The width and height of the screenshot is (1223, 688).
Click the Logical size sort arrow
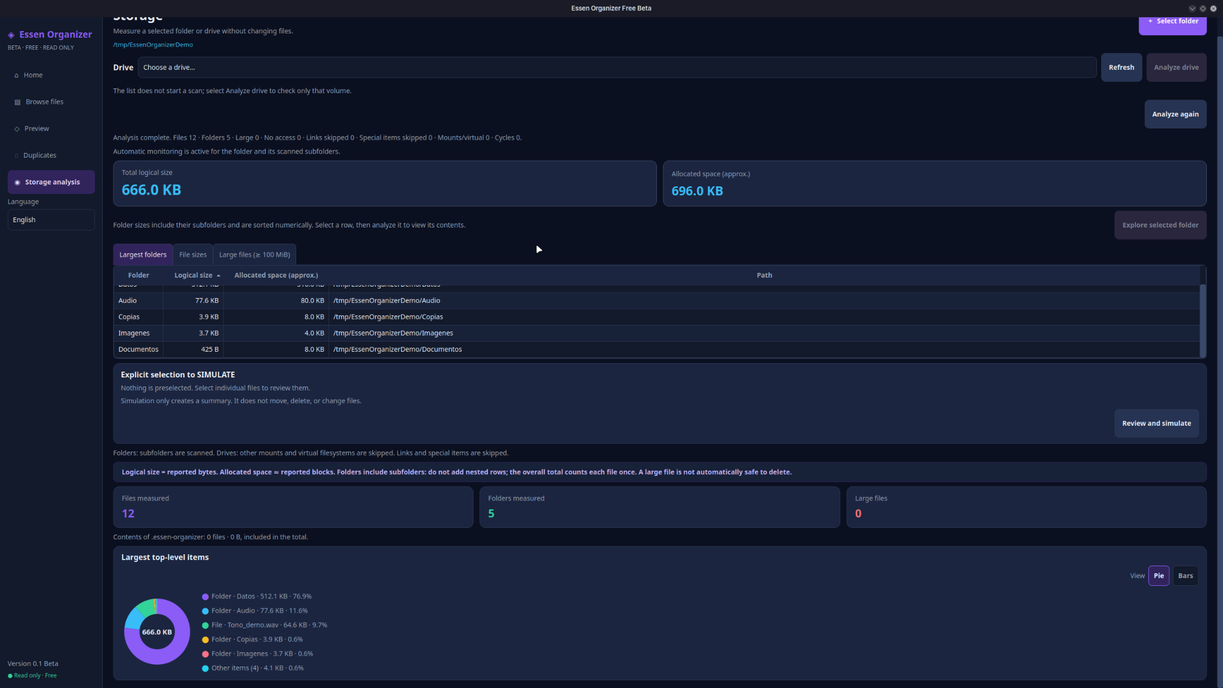coord(219,276)
